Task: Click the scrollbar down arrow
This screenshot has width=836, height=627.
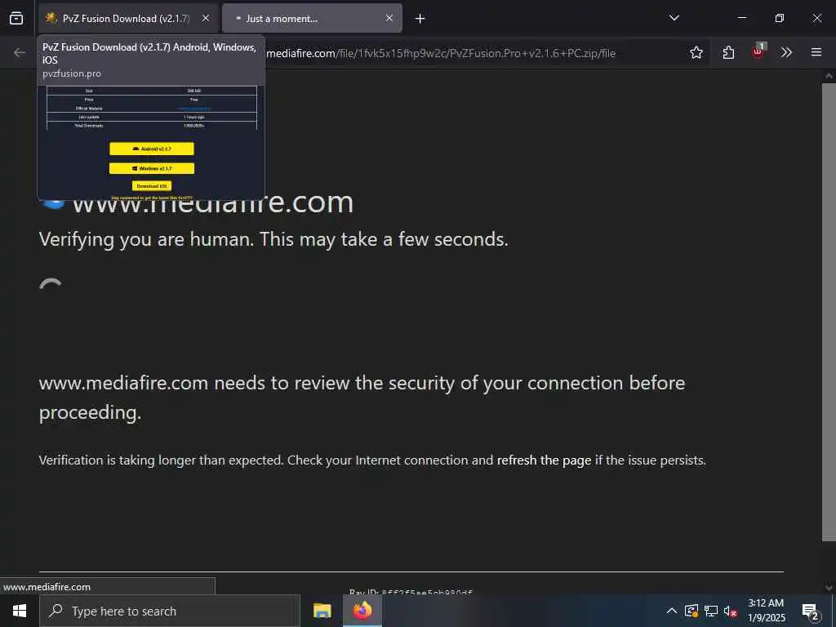Action: point(829,588)
